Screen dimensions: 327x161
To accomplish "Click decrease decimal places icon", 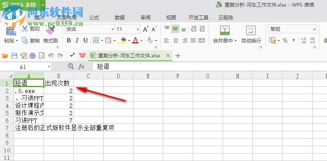I will (x=312, y=40).
